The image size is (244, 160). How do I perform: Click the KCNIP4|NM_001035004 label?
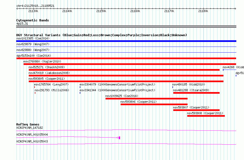pos(32,135)
